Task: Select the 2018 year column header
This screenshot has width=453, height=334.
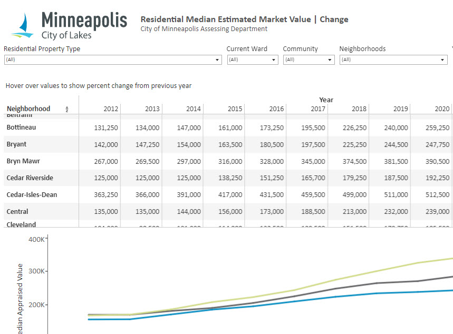Action: (x=359, y=109)
